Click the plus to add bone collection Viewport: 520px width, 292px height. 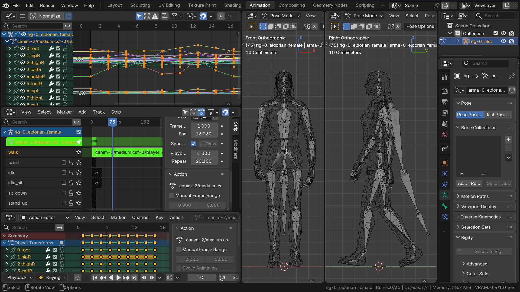508,139
